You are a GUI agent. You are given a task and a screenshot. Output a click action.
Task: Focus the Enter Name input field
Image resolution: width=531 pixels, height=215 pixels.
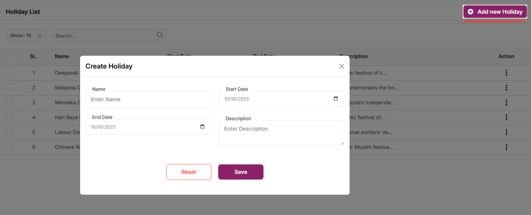[148, 99]
